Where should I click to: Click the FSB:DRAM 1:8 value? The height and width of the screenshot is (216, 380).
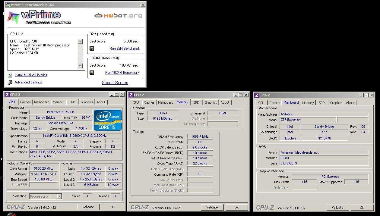[200, 142]
